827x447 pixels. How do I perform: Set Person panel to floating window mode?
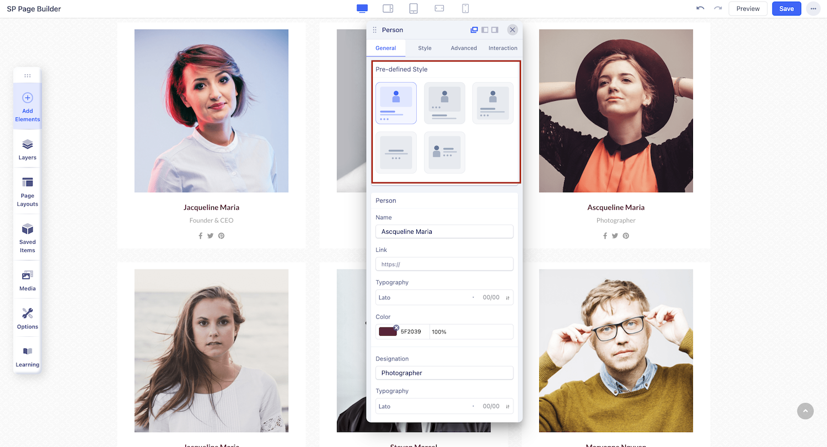pos(474,30)
